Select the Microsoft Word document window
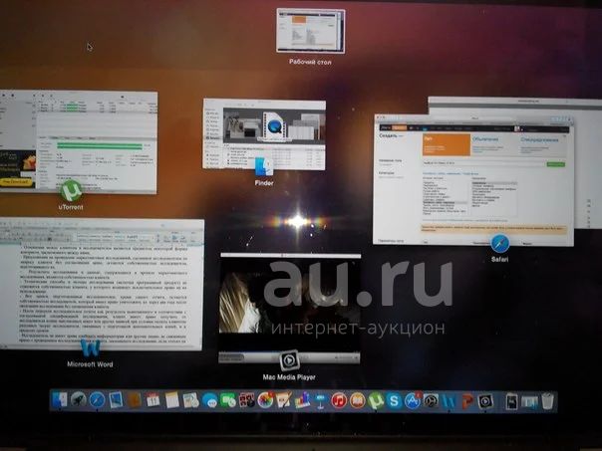The height and width of the screenshot is (451, 602). tap(102, 284)
